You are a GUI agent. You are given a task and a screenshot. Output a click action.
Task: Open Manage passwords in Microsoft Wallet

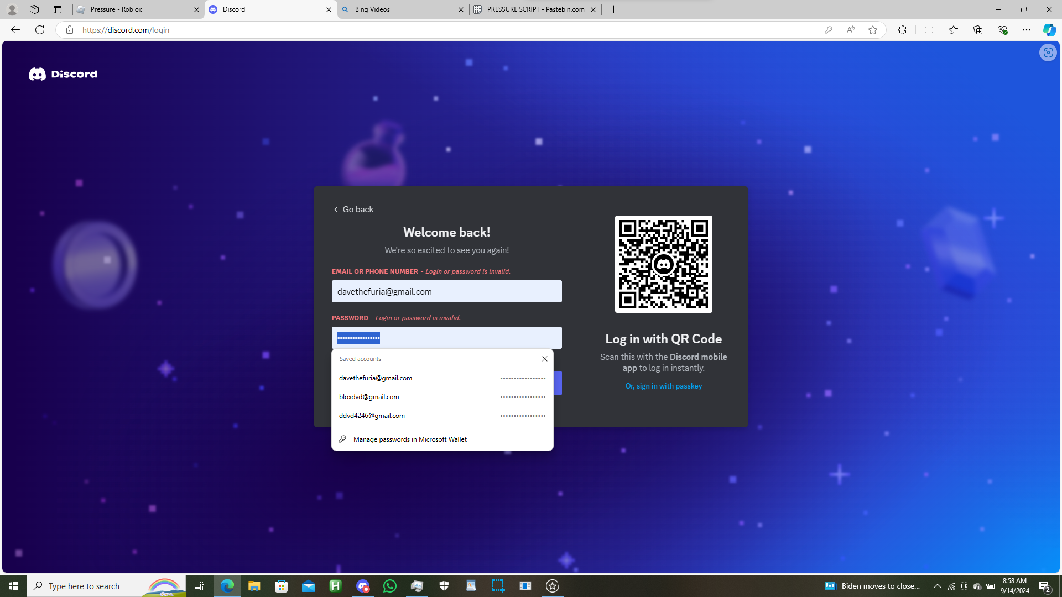(409, 439)
